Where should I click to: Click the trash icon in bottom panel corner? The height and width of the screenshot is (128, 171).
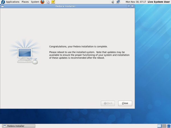tap(169, 126)
